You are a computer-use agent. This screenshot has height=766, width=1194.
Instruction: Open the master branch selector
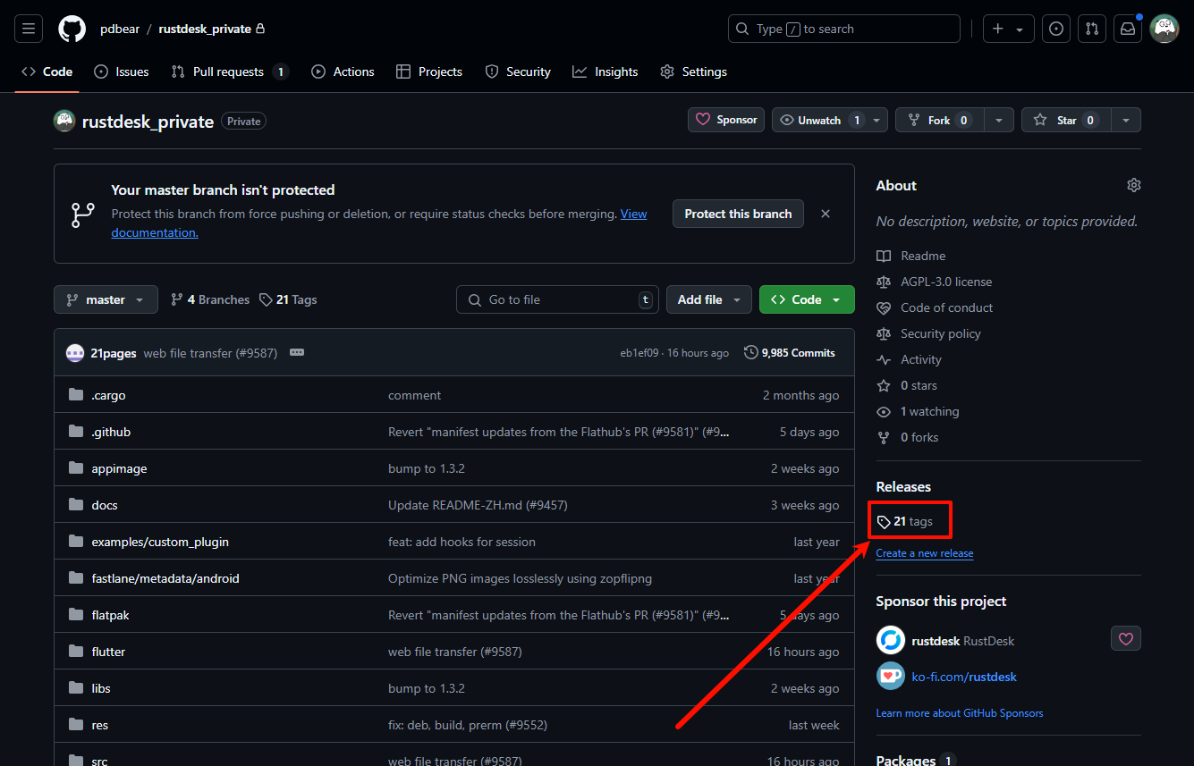pyautogui.click(x=106, y=299)
